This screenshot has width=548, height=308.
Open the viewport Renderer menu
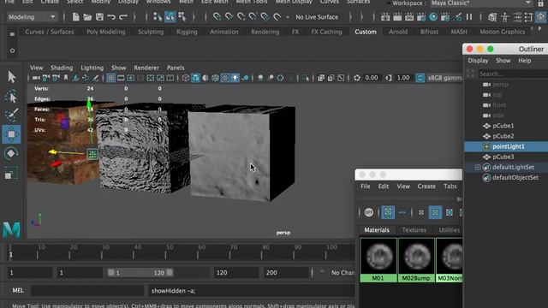tap(146, 68)
